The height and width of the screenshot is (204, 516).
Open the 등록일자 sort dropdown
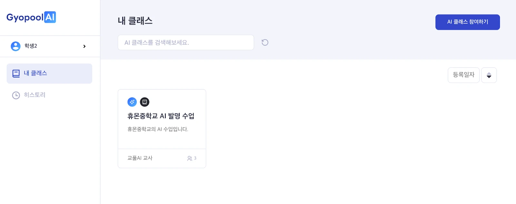point(463,75)
